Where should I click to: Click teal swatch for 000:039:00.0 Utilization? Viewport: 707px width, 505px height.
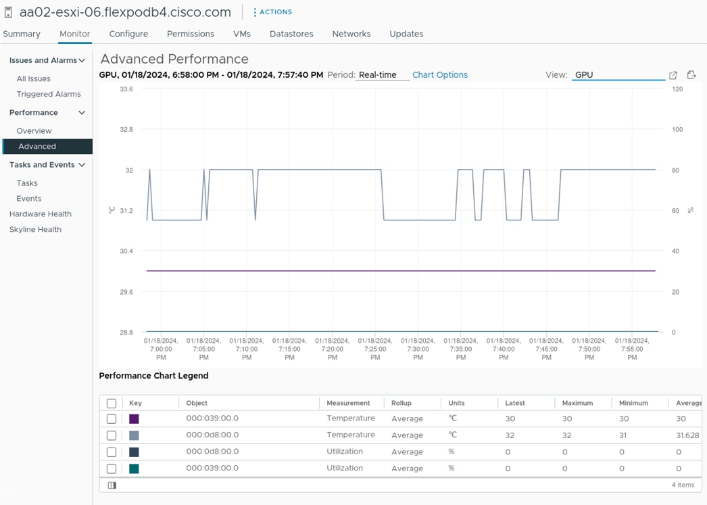[x=134, y=469]
